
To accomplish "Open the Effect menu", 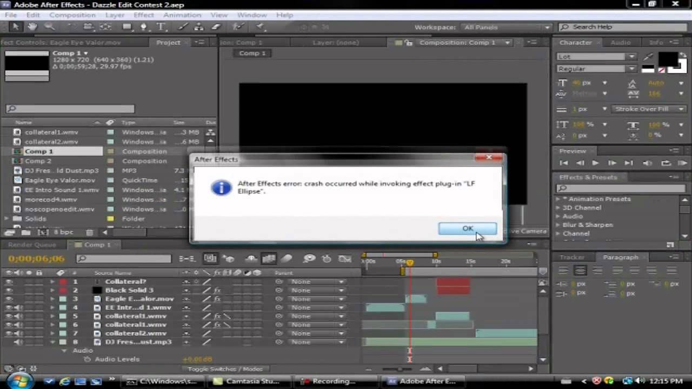I will point(144,15).
